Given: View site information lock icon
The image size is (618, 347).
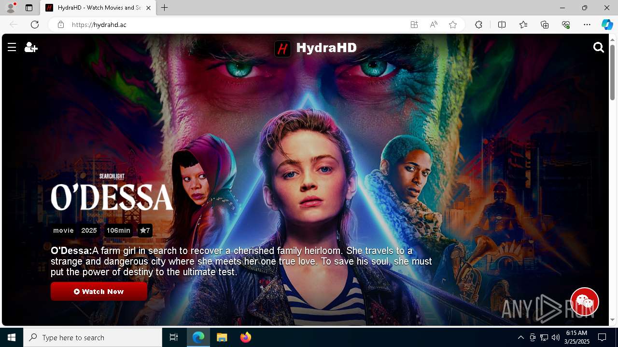Looking at the screenshot, I should (x=61, y=25).
